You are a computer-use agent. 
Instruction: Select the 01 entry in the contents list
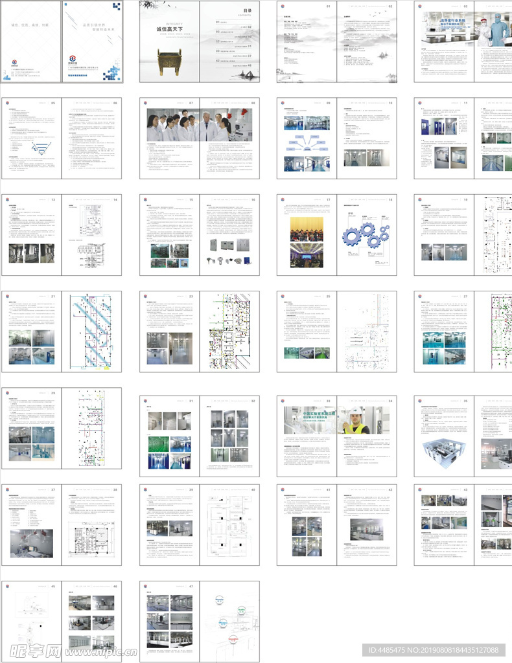coord(217,21)
